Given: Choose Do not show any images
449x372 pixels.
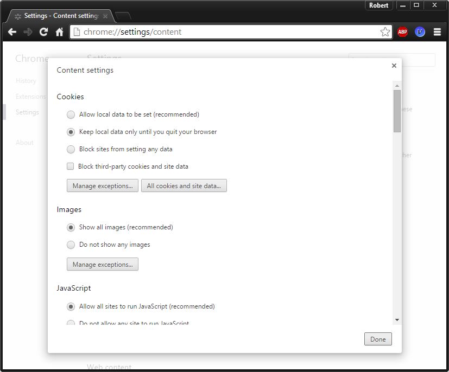Looking at the screenshot, I should click(x=71, y=245).
